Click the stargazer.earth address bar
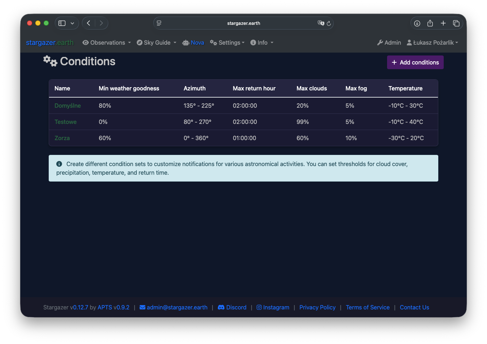This screenshot has height=344, width=487. (x=243, y=23)
